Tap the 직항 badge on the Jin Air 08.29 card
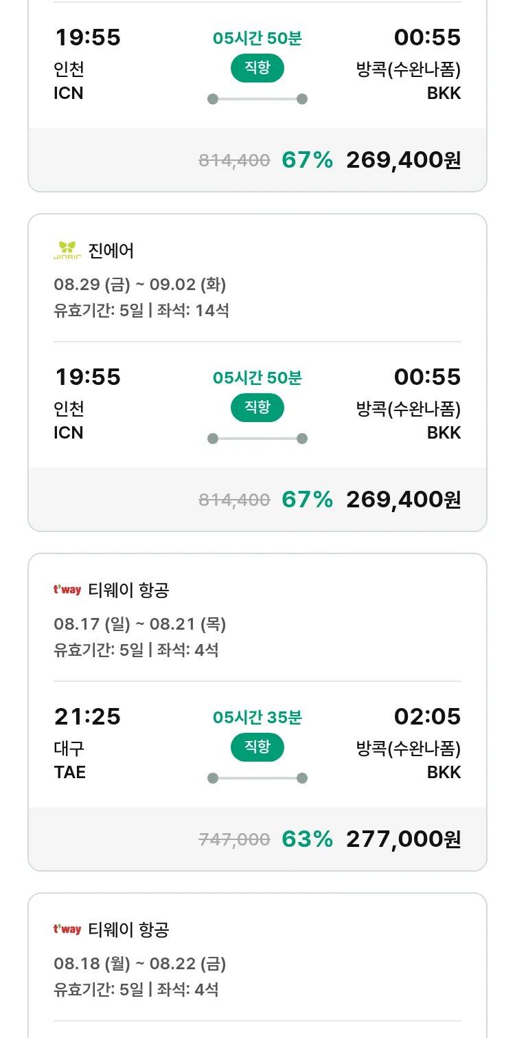The width and height of the screenshot is (515, 1038). (257, 408)
